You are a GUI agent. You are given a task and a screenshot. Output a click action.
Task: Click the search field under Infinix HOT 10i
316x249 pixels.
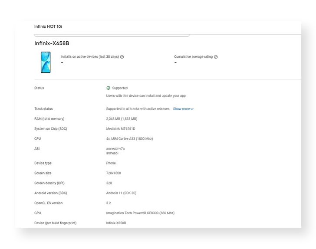pos(112,35)
